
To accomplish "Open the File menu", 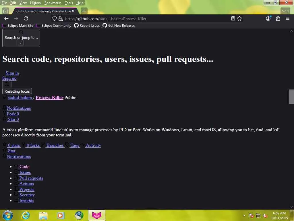I will pyautogui.click(x=4, y=3).
